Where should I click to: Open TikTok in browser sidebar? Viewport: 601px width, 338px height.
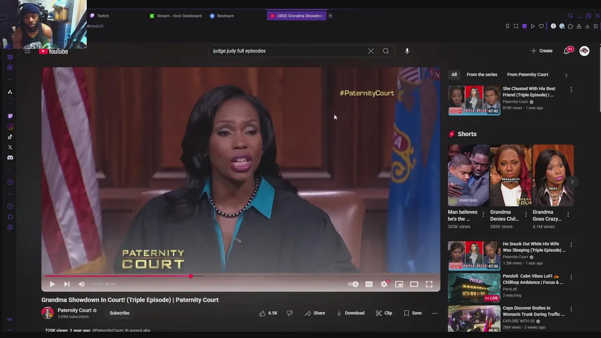point(10,137)
